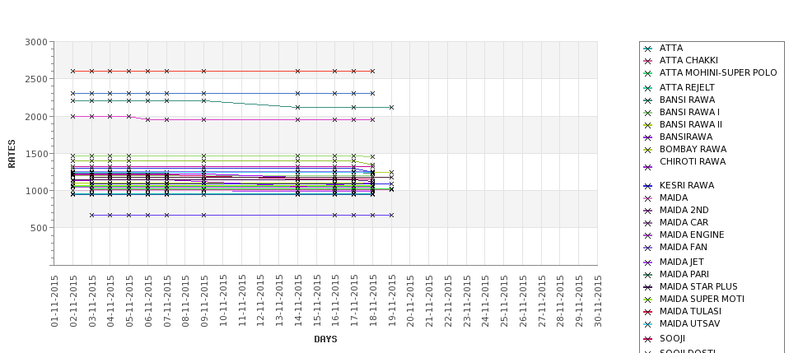
Task: Click the 2600 data point on 09-11-2015
Action: click(203, 71)
